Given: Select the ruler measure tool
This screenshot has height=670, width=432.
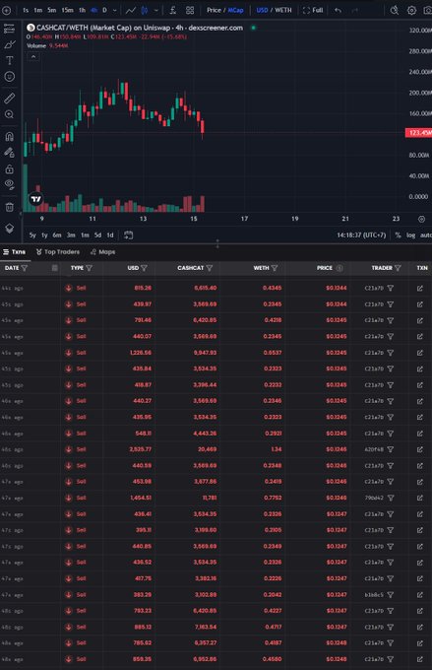Looking at the screenshot, I should 9,99.
